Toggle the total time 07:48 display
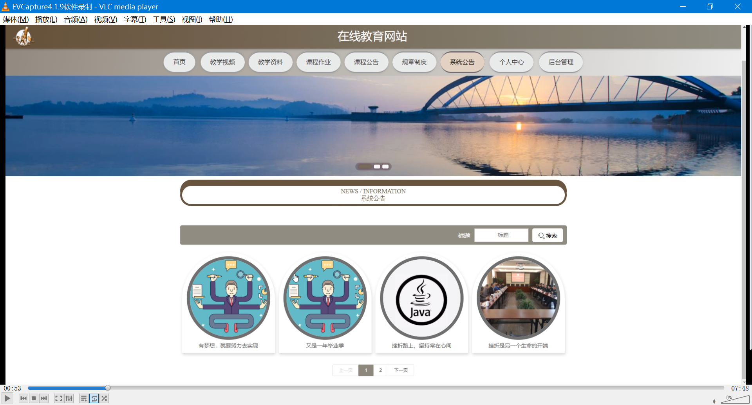Image resolution: width=752 pixels, height=405 pixels. click(740, 388)
